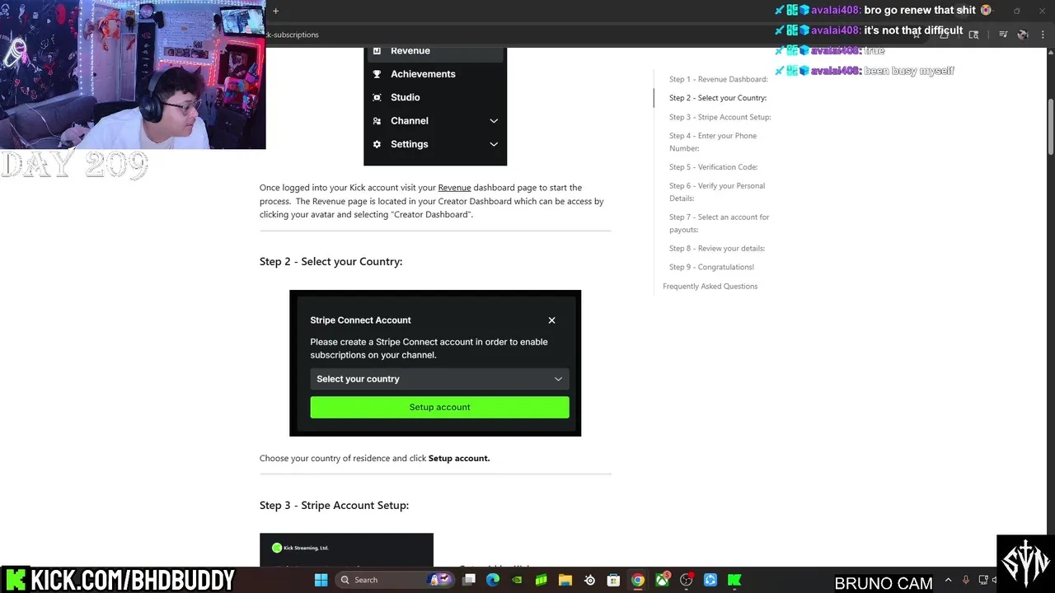
Task: Jump to Step 2 - Select your Country
Action: point(717,98)
